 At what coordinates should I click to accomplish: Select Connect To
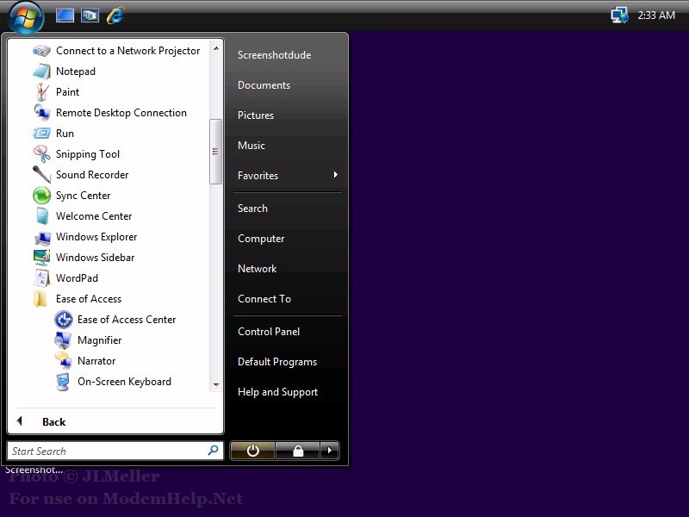tap(264, 299)
